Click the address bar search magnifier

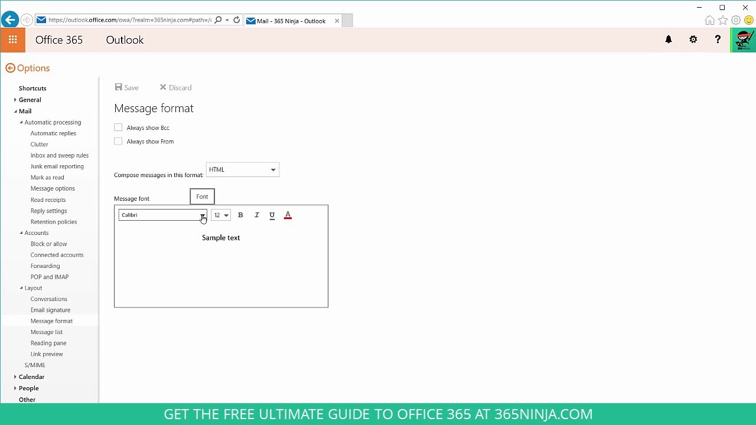coord(218,20)
